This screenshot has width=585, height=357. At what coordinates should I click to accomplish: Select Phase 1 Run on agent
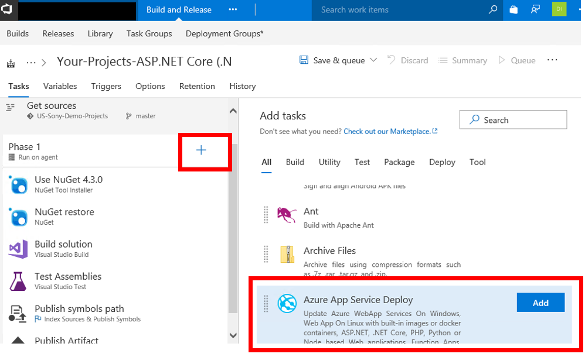pyautogui.click(x=90, y=151)
